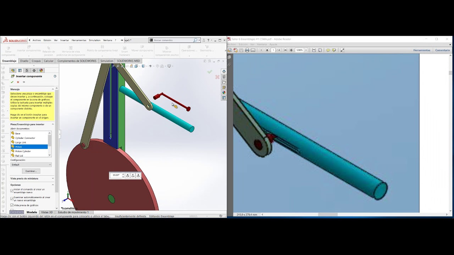
Task: Toggle 'Examinar automáticamente al crear' checkbox
Action: [12, 199]
